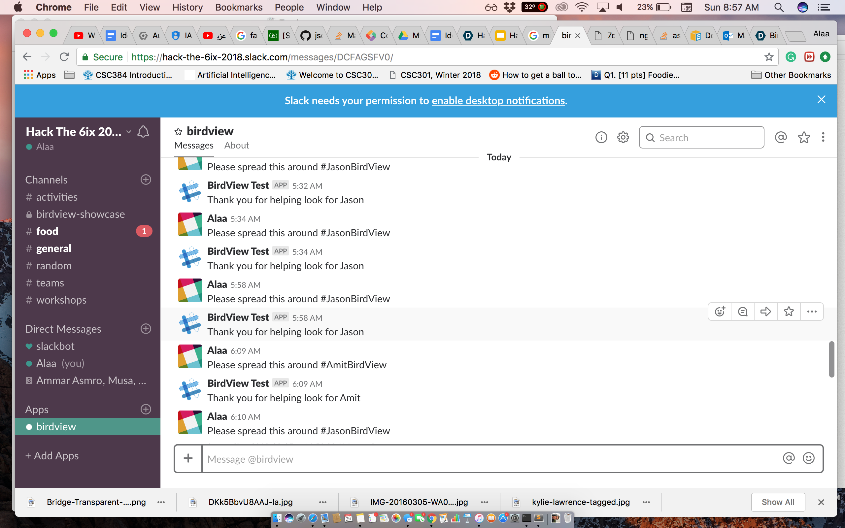This screenshot has width=845, height=528.
Task: Open more actions on hovered message
Action: pyautogui.click(x=811, y=312)
